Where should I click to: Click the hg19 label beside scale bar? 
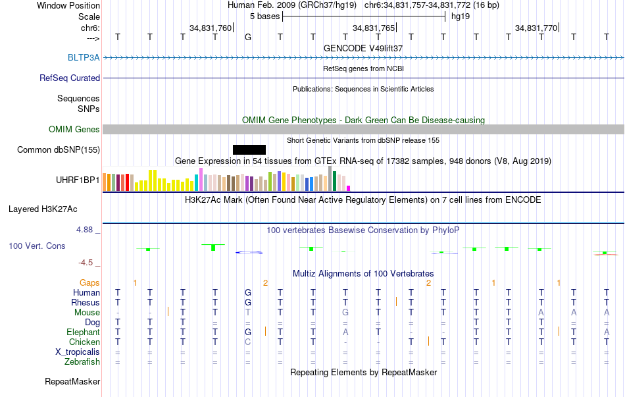pyautogui.click(x=461, y=16)
